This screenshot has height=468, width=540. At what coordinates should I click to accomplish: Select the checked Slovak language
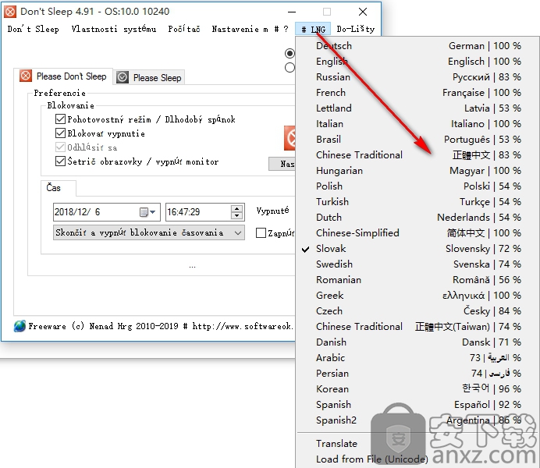pyautogui.click(x=417, y=249)
